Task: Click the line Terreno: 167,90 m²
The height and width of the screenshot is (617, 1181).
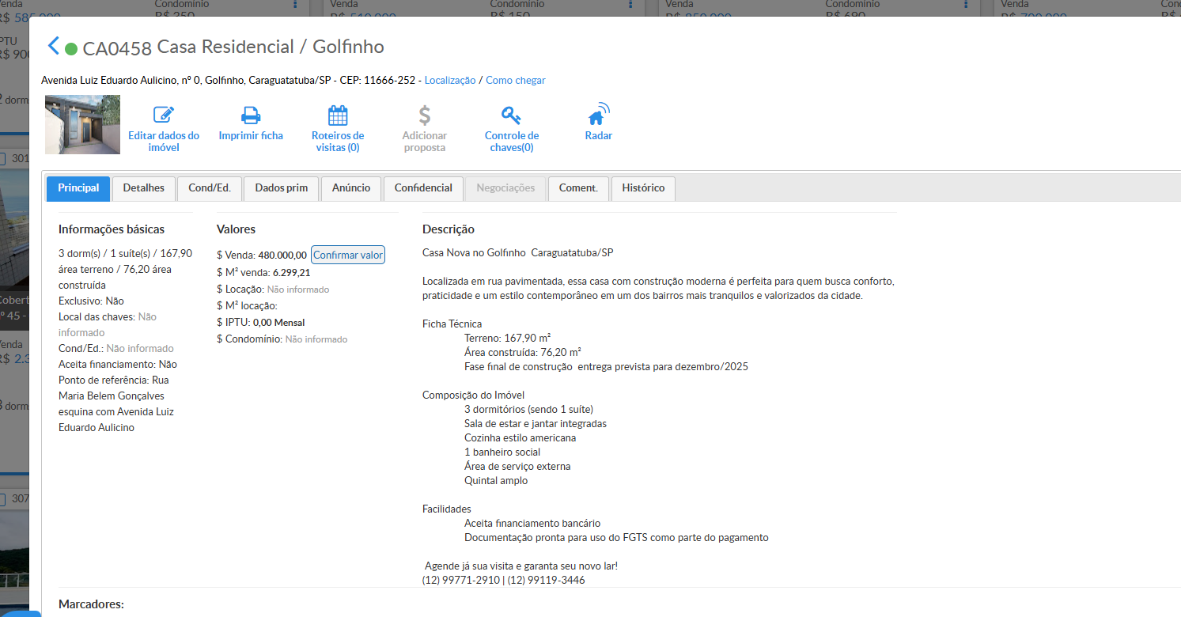Action: coord(508,338)
